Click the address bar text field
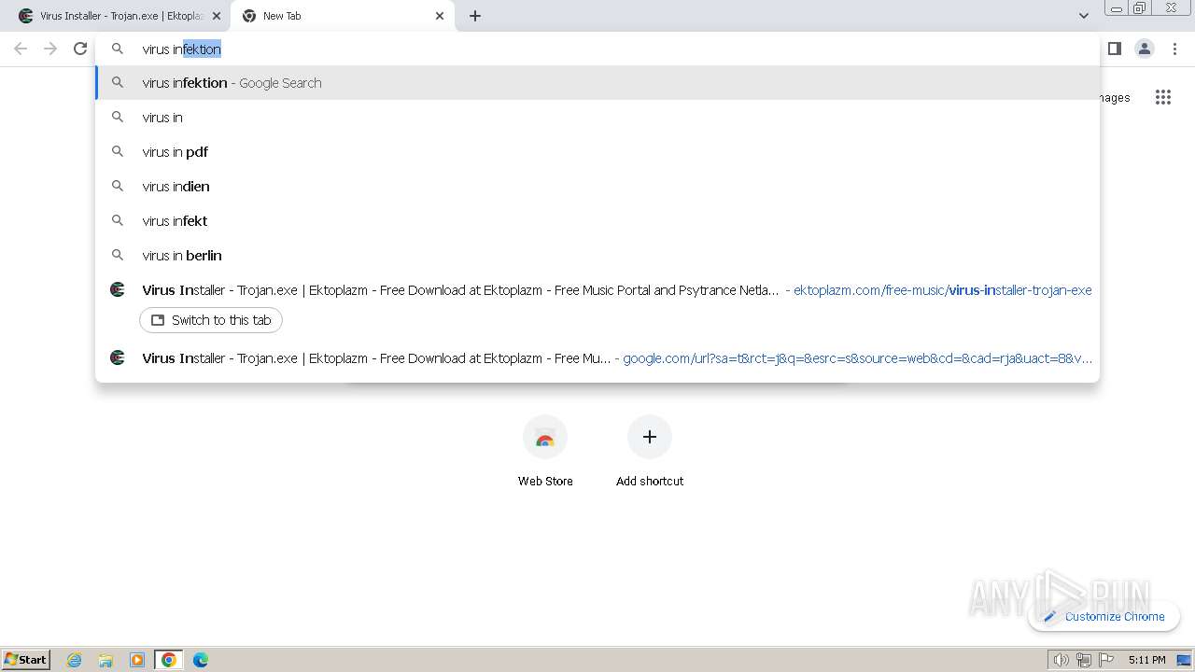Viewport: 1195px width, 672px height. click(597, 49)
